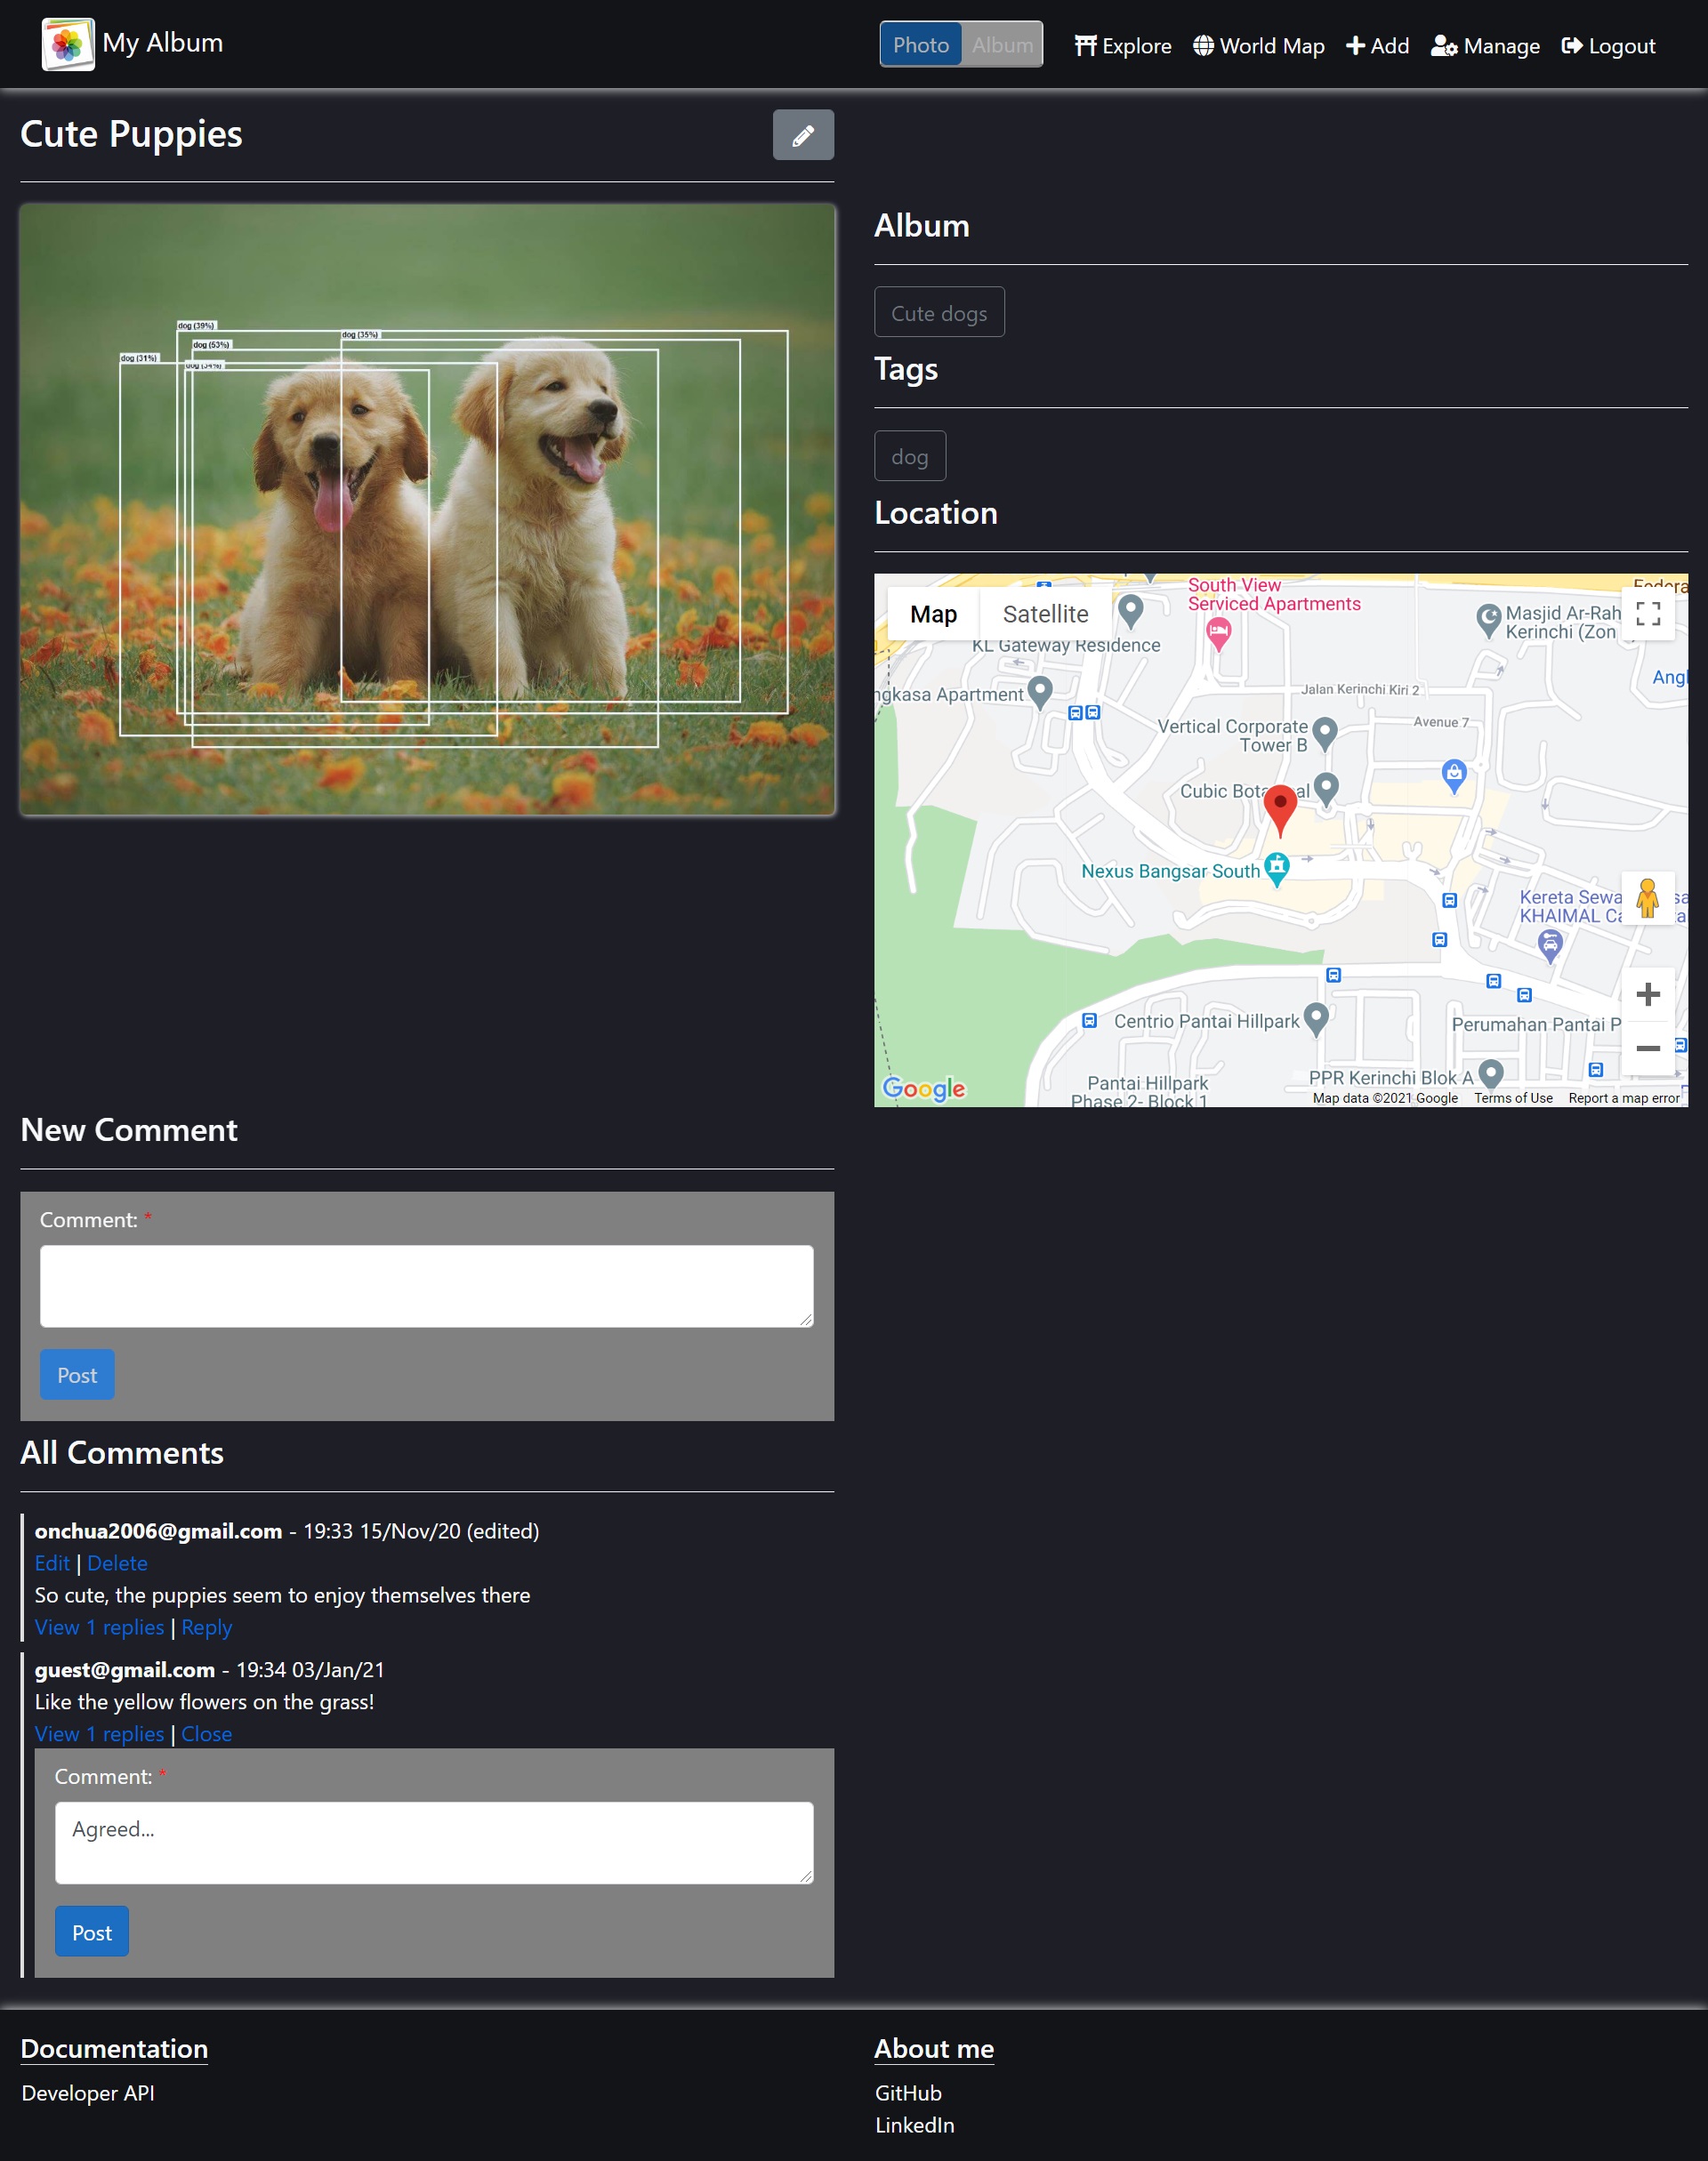Click the red location marker pin
1708x2161 pixels.
pyautogui.click(x=1279, y=807)
